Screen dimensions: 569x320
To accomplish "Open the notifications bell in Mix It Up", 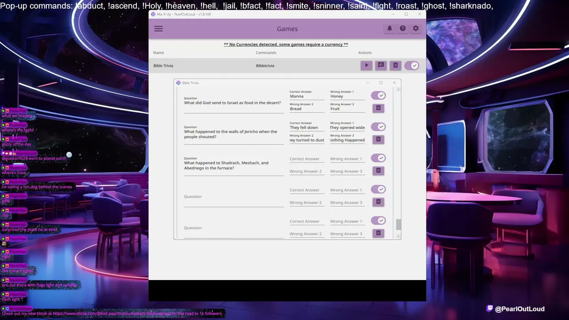I will (x=389, y=28).
